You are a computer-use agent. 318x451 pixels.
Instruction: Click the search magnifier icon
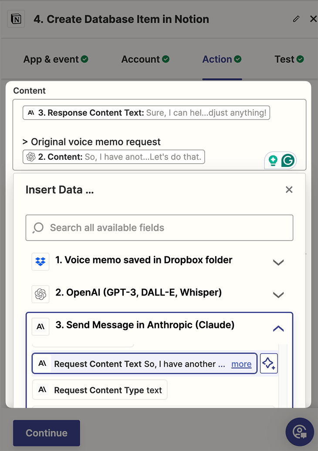38,228
